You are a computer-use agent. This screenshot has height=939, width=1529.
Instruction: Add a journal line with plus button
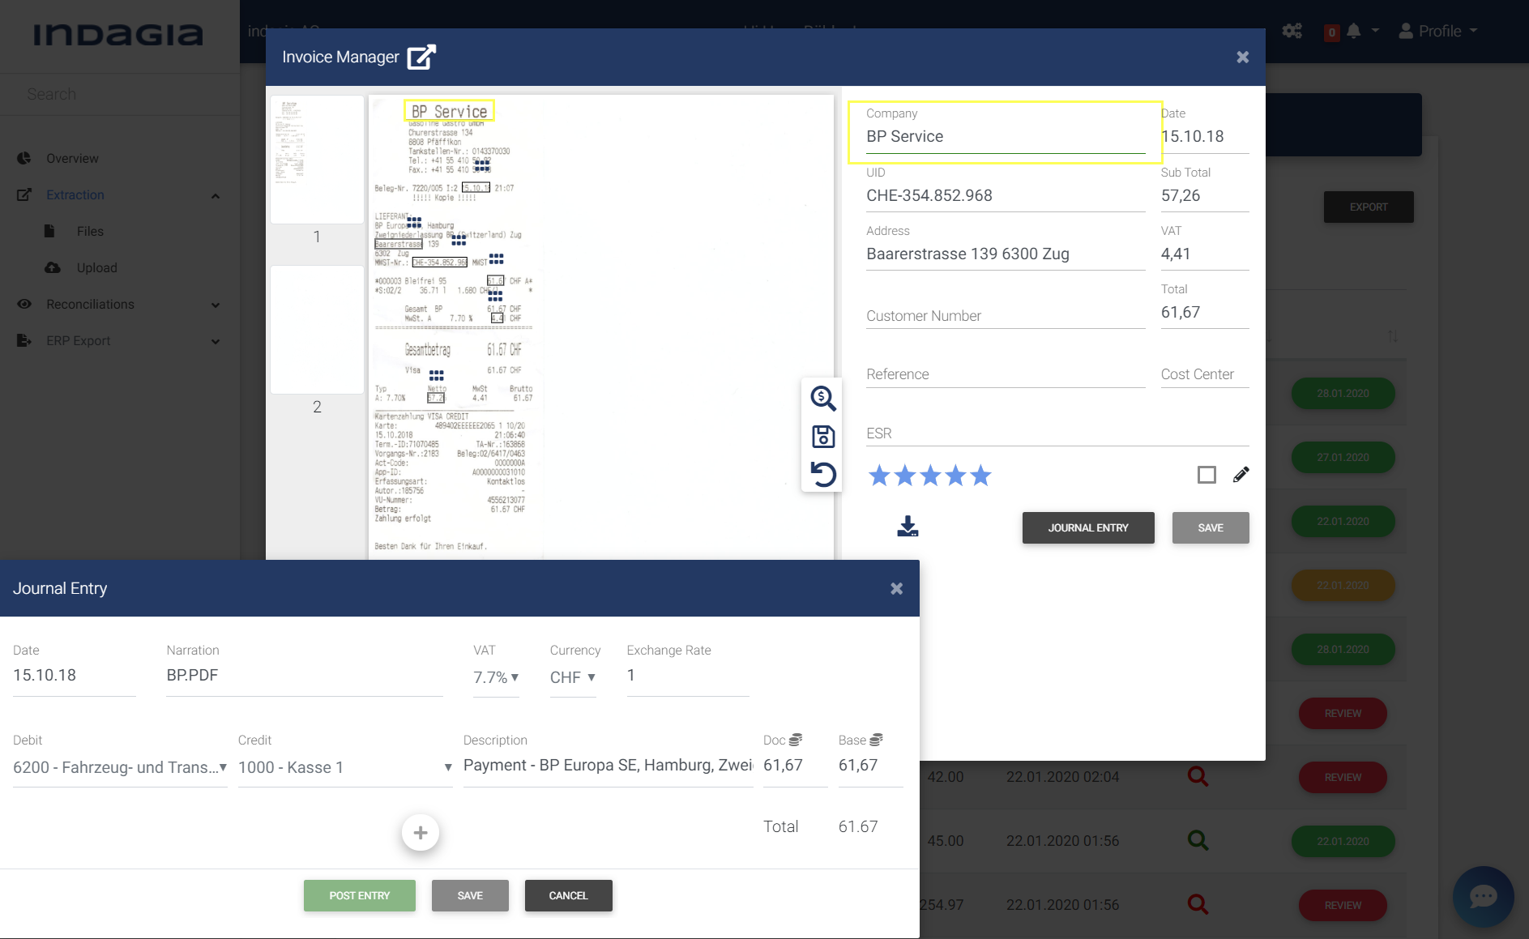pyautogui.click(x=421, y=832)
